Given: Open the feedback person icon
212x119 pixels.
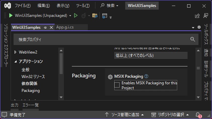Looking at the screenshot, I should pos(206,16).
